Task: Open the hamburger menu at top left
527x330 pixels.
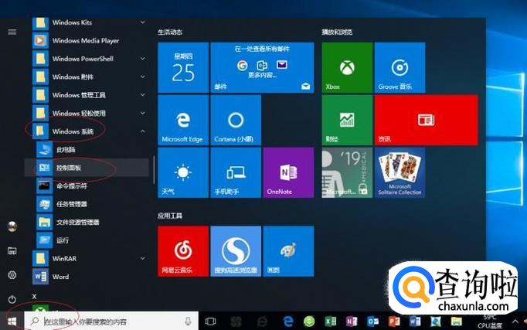Action: click(x=12, y=32)
